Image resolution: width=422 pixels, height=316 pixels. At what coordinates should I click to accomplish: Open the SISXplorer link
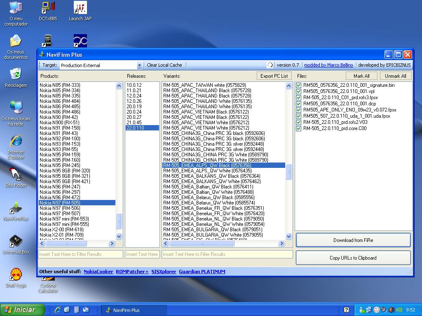[x=164, y=272]
